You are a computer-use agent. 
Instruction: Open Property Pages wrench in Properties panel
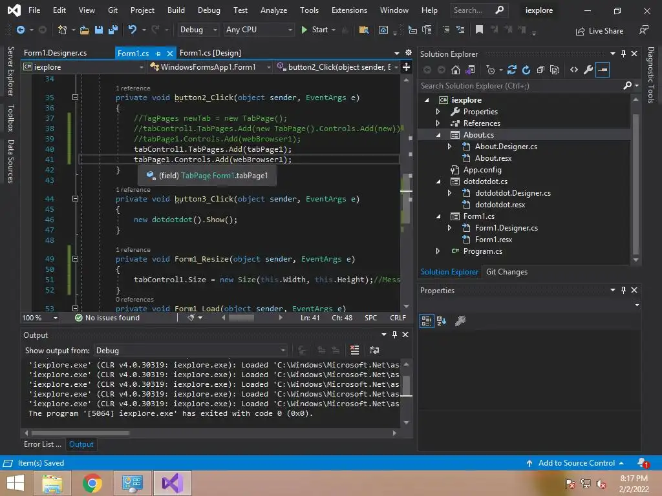(460, 321)
